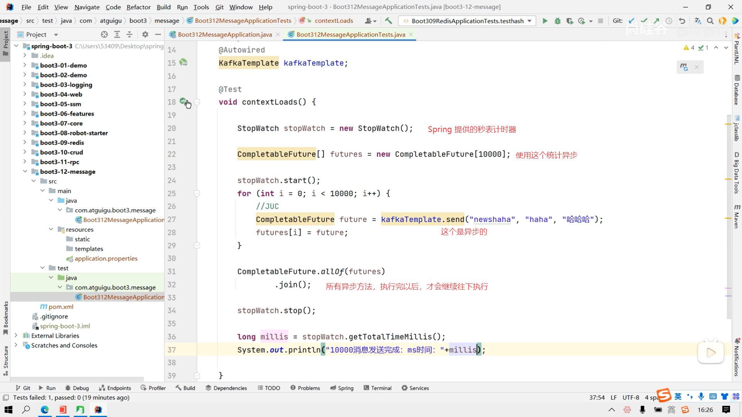Click the Search Everywhere magnifier icon
The image size is (742, 417).
coord(710,21)
